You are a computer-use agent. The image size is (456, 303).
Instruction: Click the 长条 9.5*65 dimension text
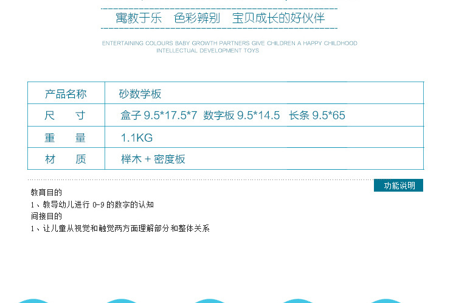(317, 115)
